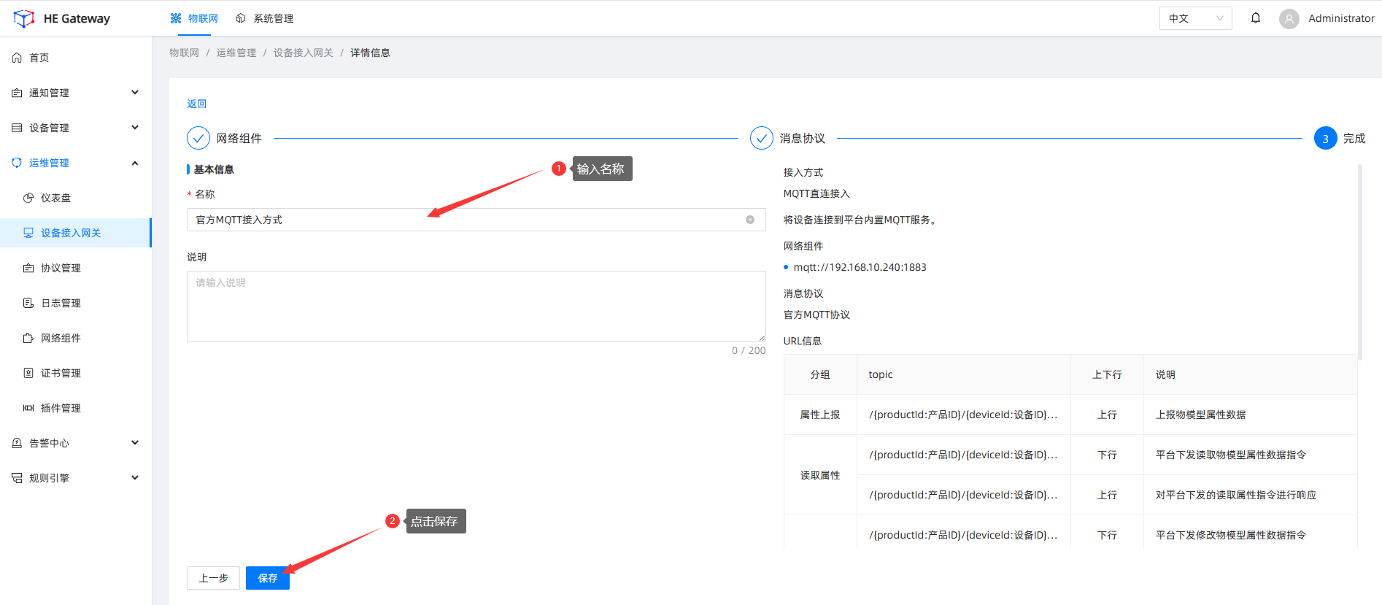Click the right panel vertical scrollbar
Image resolution: width=1382 pixels, height=605 pixels.
pyautogui.click(x=1360, y=262)
